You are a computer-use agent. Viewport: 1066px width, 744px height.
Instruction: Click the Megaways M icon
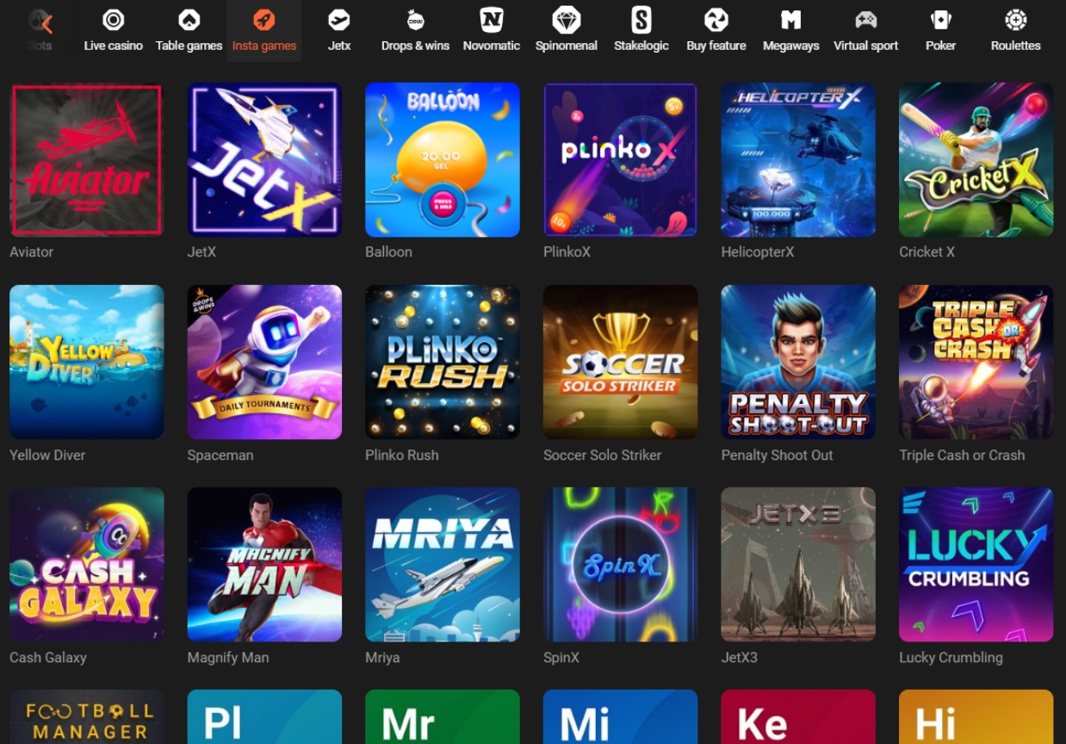[790, 20]
